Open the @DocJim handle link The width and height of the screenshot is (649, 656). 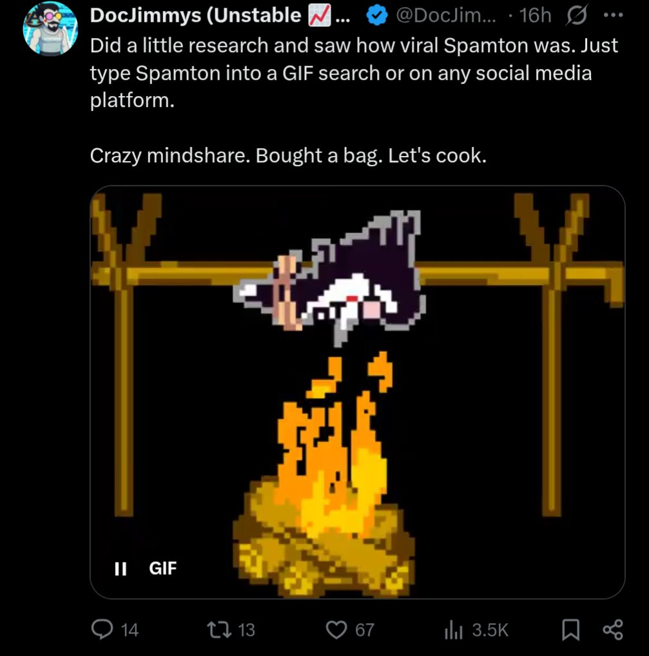pyautogui.click(x=446, y=16)
